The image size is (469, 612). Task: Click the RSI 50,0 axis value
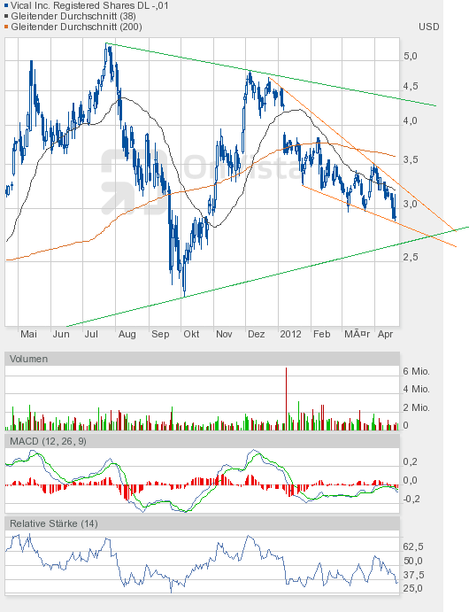coord(413,561)
